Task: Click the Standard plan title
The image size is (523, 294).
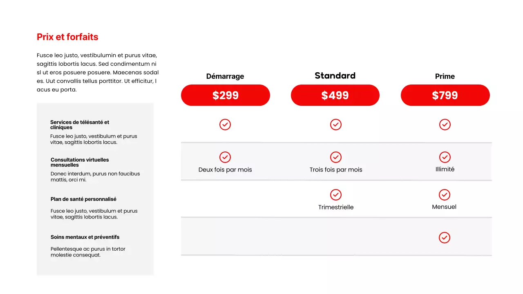Action: coord(335,76)
